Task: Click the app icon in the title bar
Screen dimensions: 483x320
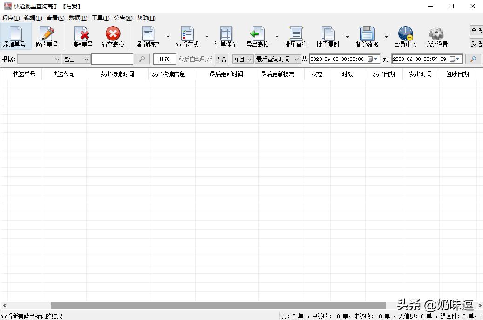Action: pyautogui.click(x=7, y=6)
